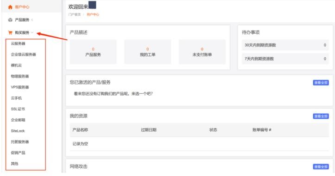Click the 欢迎回来 page heading
335x176 pixels.
click(78, 7)
